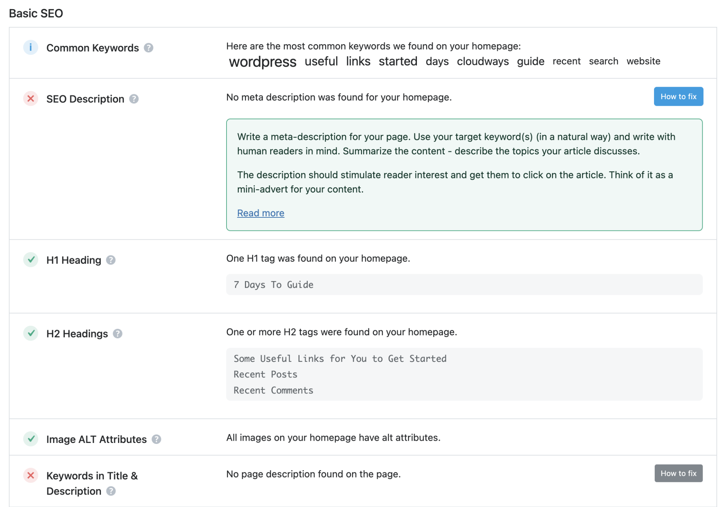The width and height of the screenshot is (726, 507).
Task: Click the help icon next to Common Keywords
Action: (149, 48)
